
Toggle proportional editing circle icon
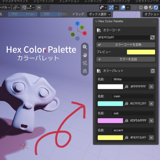[39, 7]
